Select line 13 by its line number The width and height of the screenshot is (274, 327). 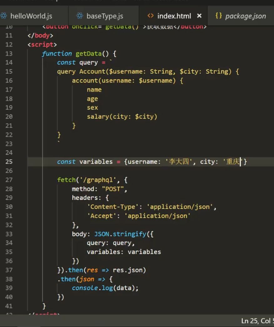pos(9,54)
